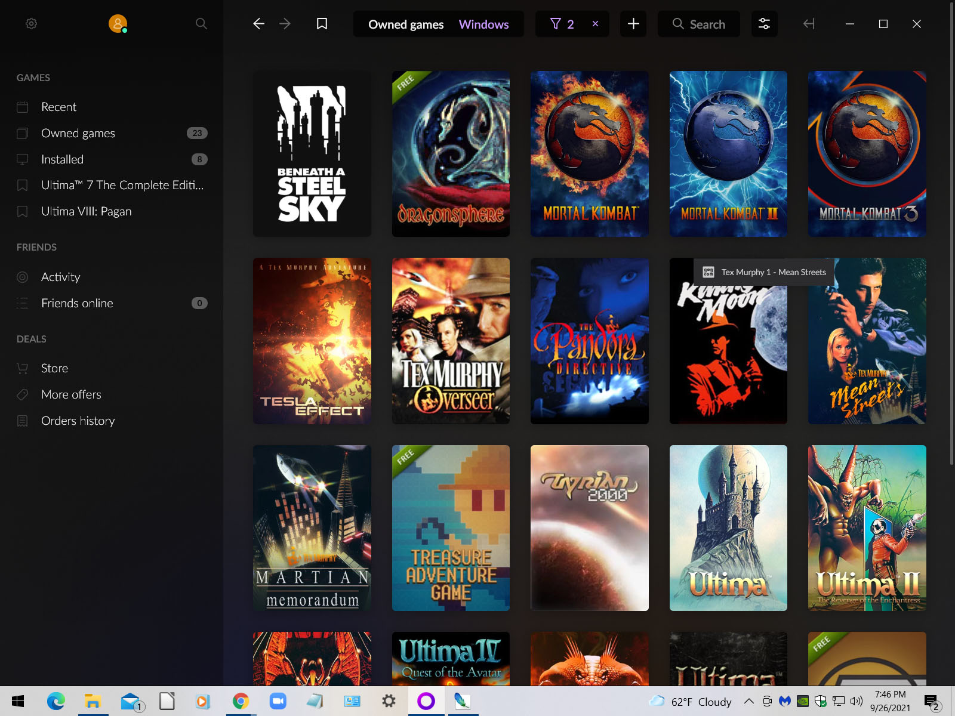Click the Search field in the top bar
The height and width of the screenshot is (716, 955).
point(699,24)
